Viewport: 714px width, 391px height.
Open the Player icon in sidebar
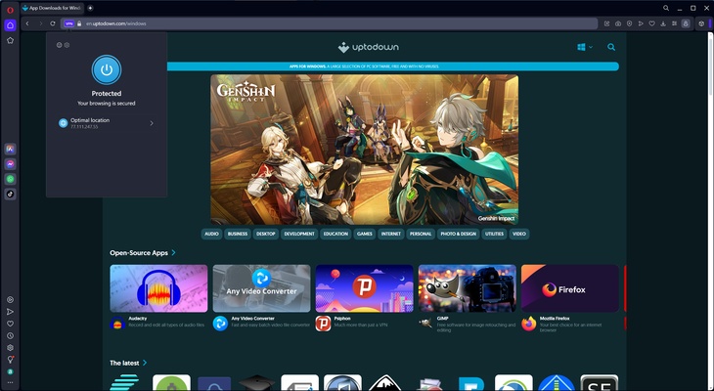[x=10, y=299]
